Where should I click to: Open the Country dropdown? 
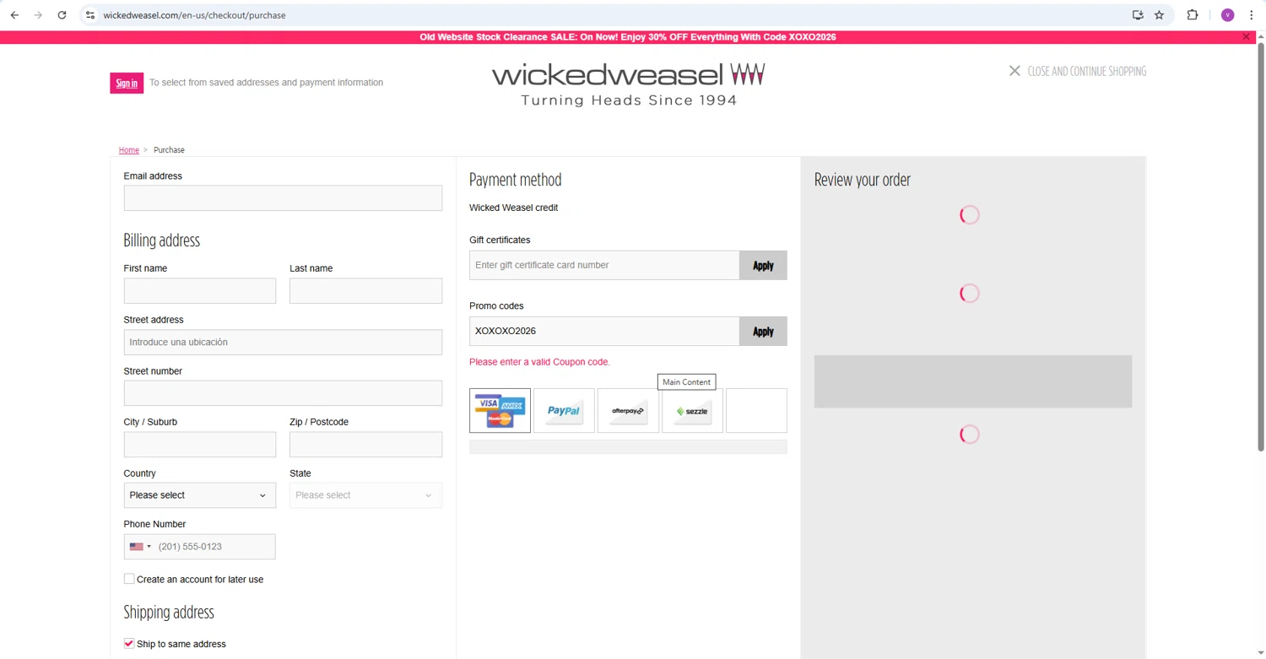point(200,495)
